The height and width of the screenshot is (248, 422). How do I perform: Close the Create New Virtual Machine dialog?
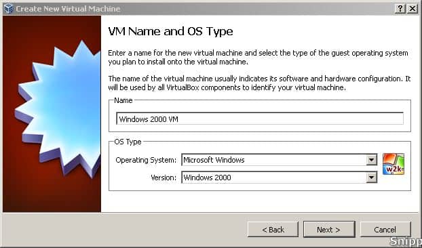tap(413, 9)
